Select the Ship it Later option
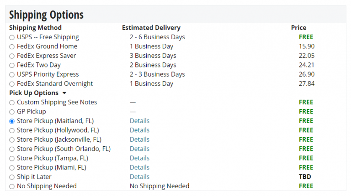Screen dimensions: 351x196 12,177
